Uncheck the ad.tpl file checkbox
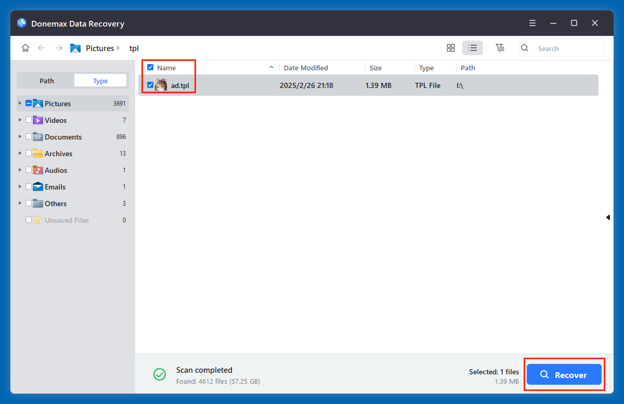The width and height of the screenshot is (624, 404). tap(150, 85)
